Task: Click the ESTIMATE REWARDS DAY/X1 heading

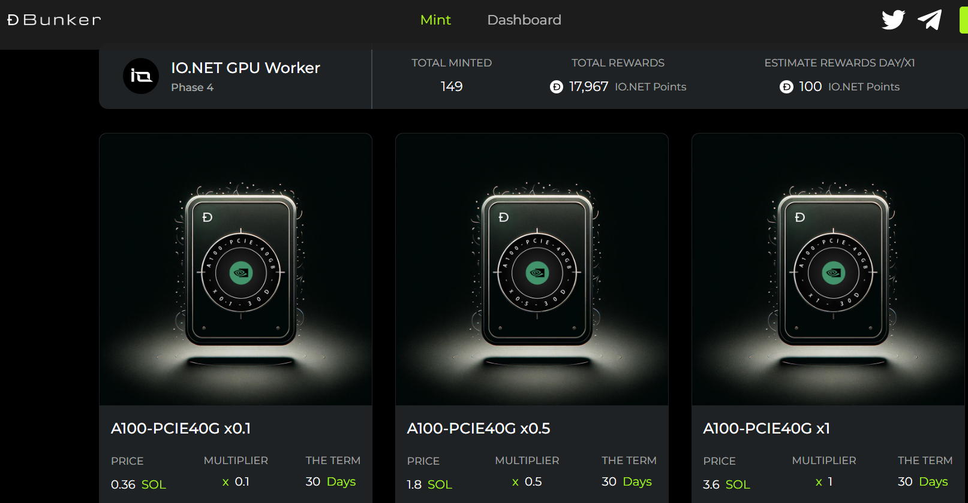Action: pos(840,63)
